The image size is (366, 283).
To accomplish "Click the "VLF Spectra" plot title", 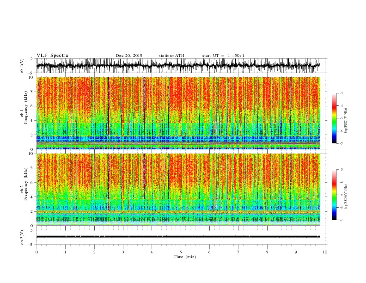I will tap(52, 55).
